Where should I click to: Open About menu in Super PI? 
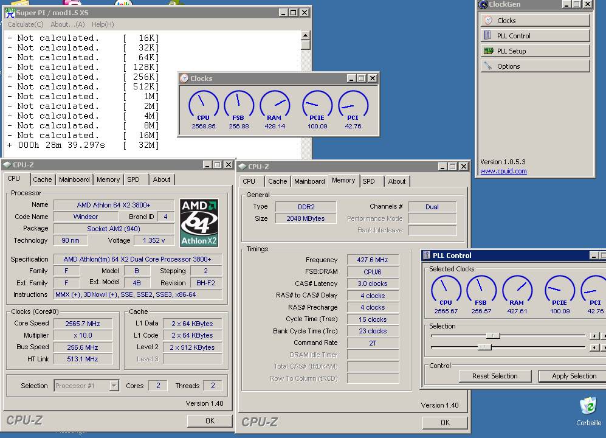[67, 24]
